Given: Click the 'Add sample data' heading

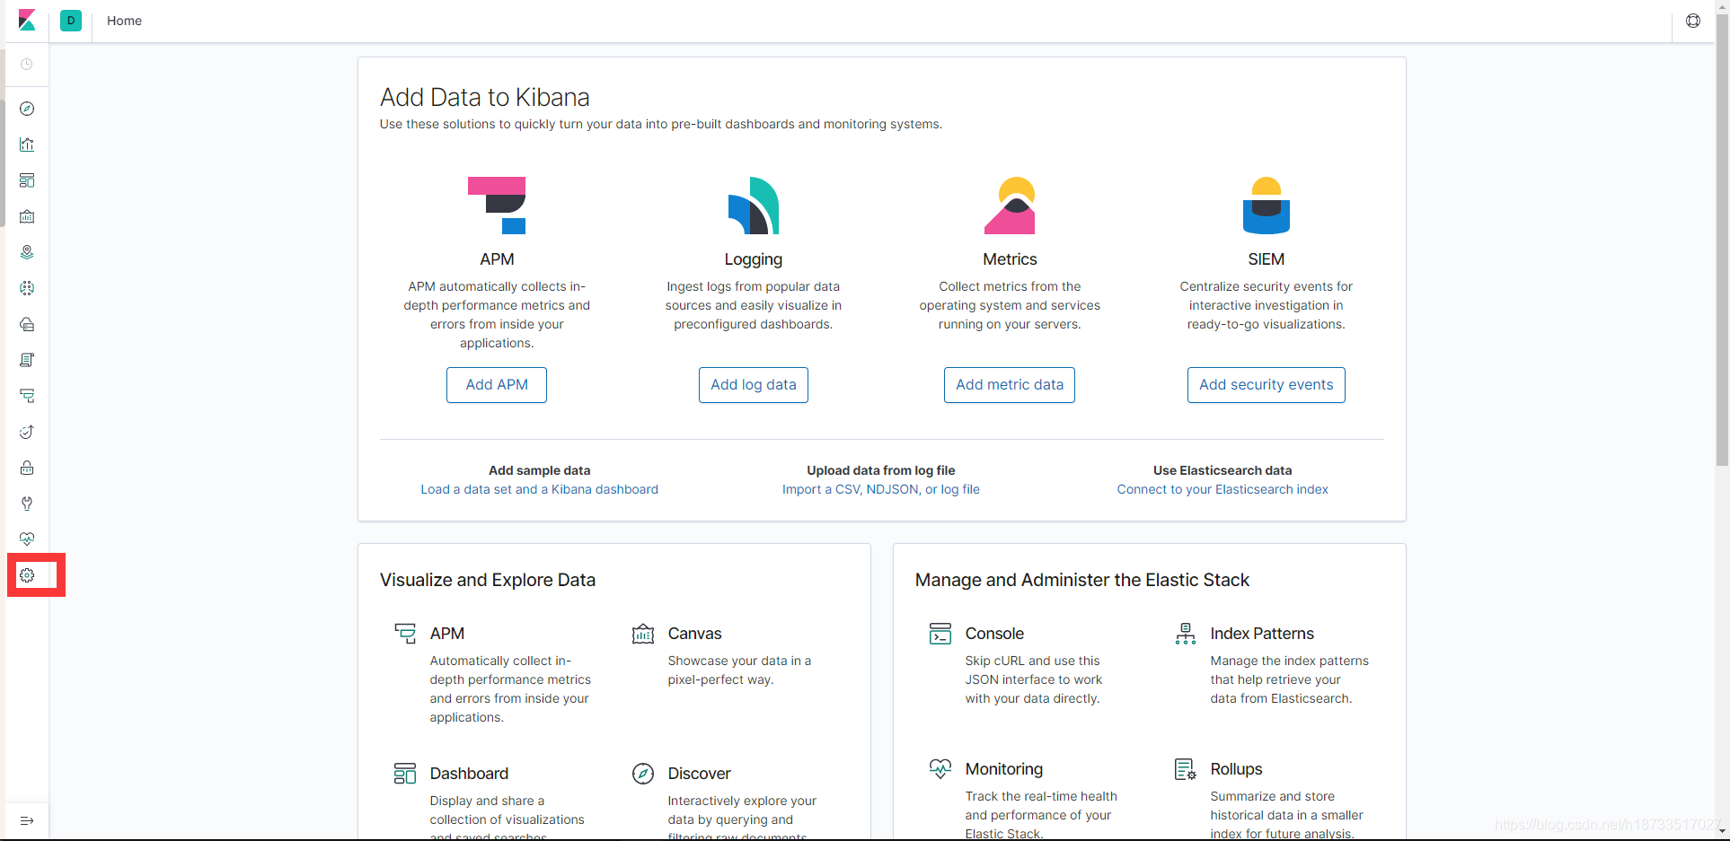Looking at the screenshot, I should (540, 470).
